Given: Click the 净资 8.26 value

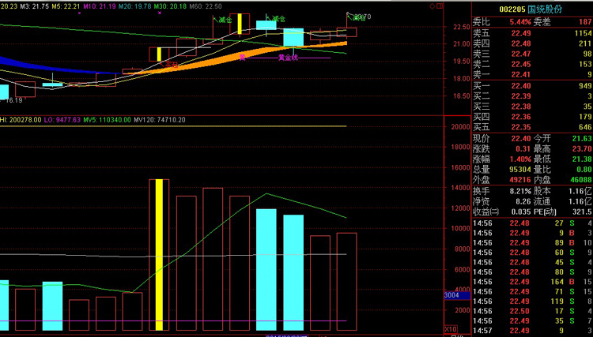Looking at the screenshot, I should 523,202.
